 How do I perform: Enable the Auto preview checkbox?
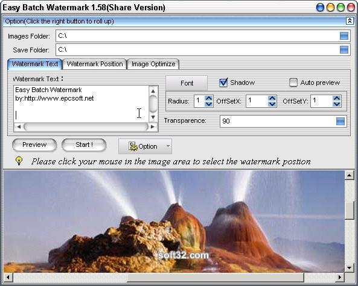click(x=293, y=82)
